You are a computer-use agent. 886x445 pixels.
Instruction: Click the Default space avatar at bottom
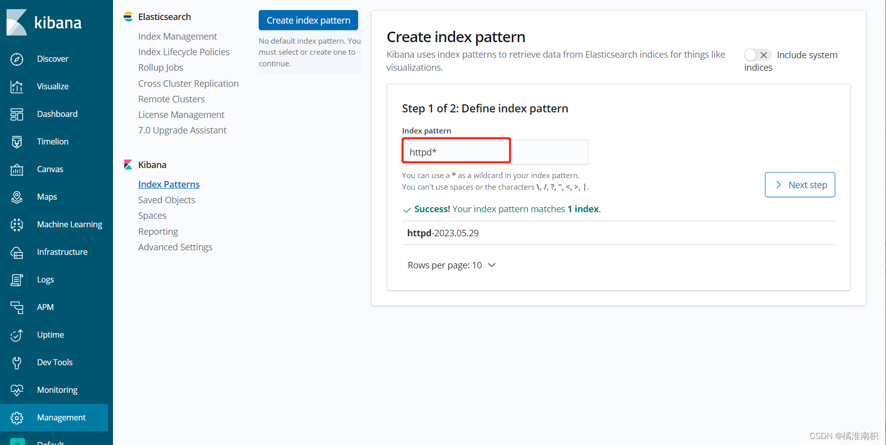tap(17, 441)
